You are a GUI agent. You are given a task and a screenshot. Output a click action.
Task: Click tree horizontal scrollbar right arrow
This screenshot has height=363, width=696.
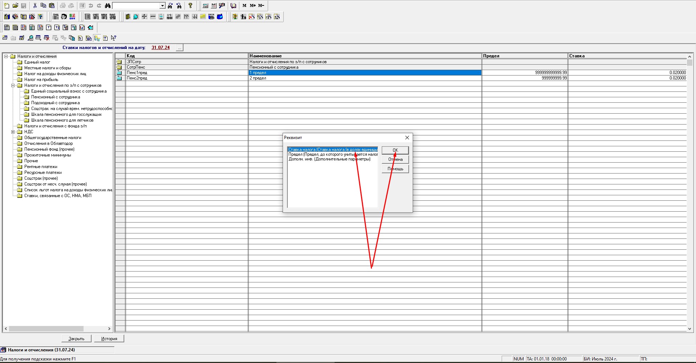coord(109,329)
